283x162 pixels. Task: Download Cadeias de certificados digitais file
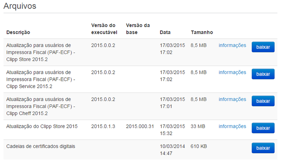(263, 148)
